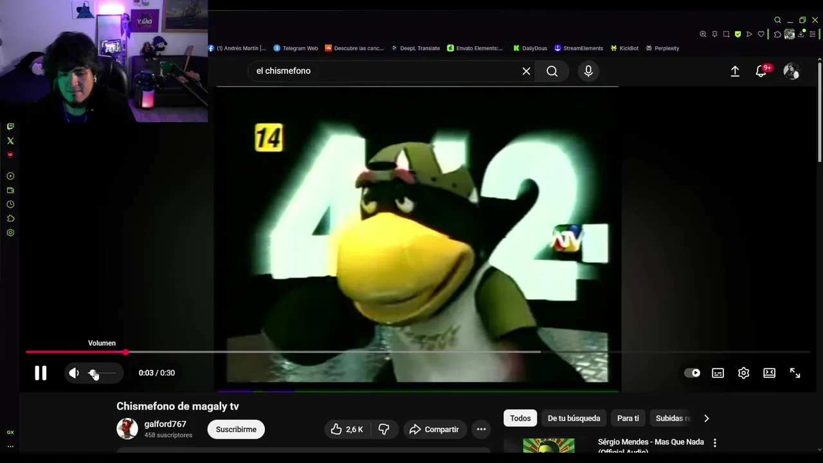The image size is (823, 463).
Task: Open the red uBlock shield sidebar icon
Action: (x=10, y=155)
